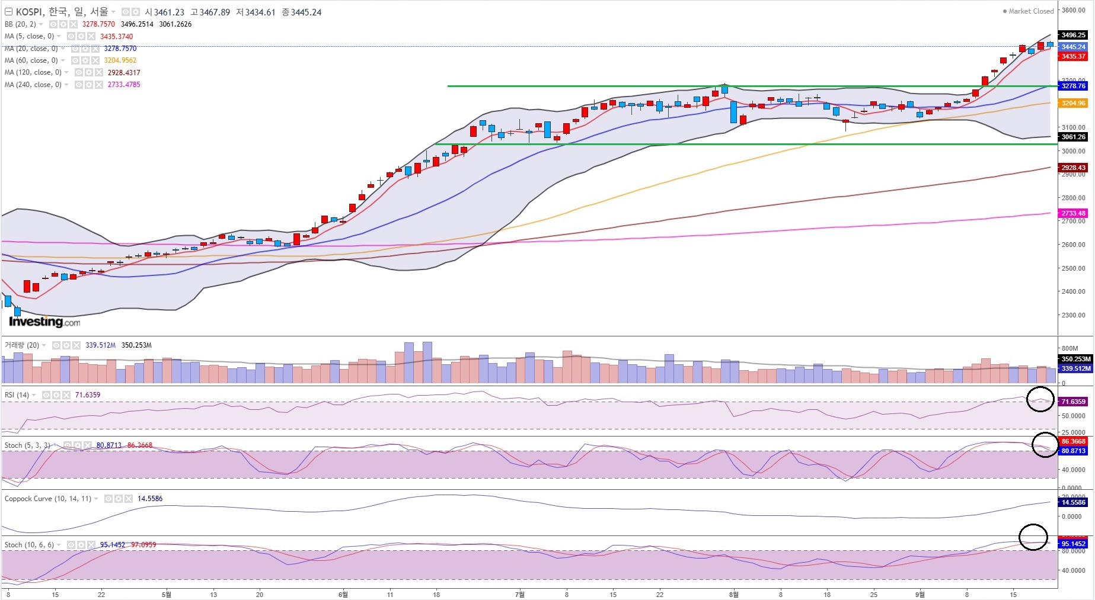Hide MA (20, close, 0) using eye icon
1095x600 pixels.
pyautogui.click(x=75, y=49)
